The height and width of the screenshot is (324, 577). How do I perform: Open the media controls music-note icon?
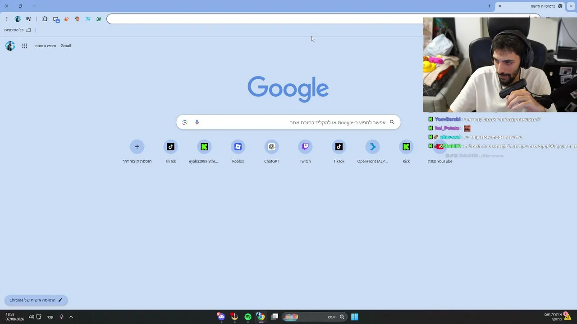tap(28, 19)
